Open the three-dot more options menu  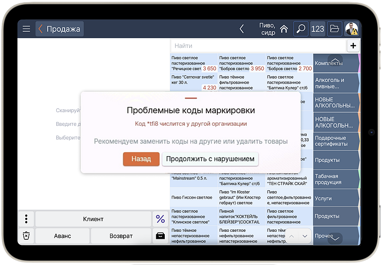[x=26, y=219]
